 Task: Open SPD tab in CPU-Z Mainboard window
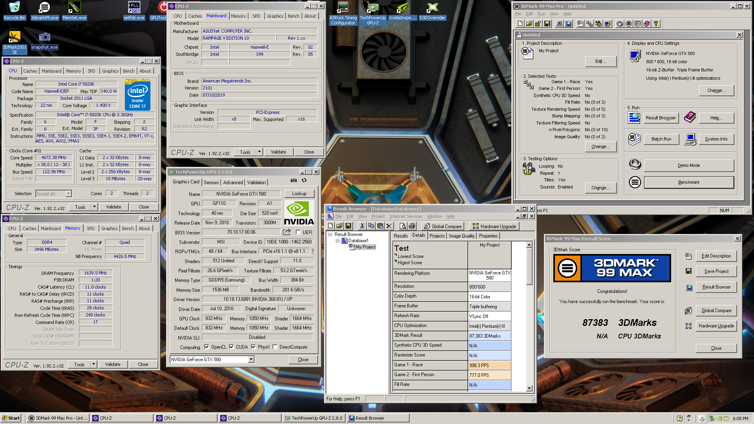(256, 16)
